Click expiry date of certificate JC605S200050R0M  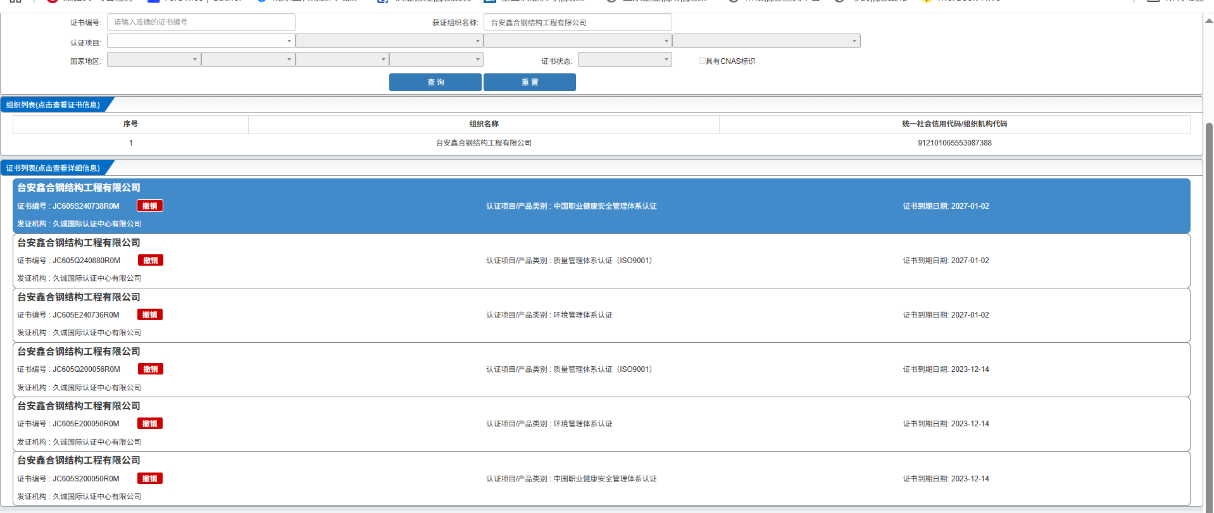pos(946,479)
